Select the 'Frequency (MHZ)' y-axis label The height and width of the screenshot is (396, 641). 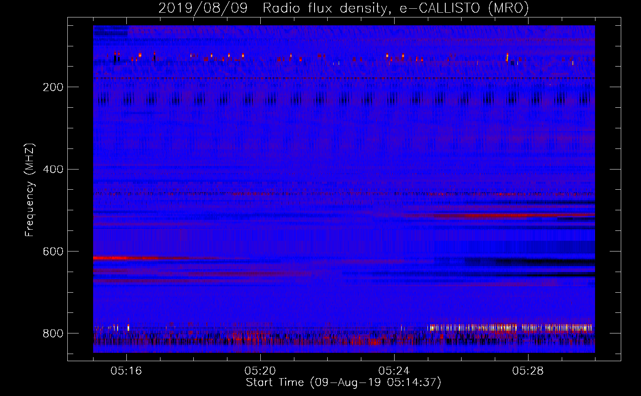tap(30, 190)
